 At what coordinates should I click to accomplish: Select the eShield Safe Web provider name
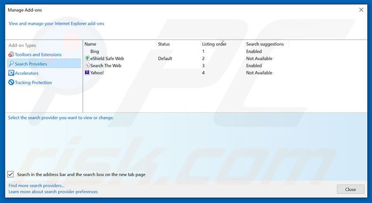pos(107,58)
